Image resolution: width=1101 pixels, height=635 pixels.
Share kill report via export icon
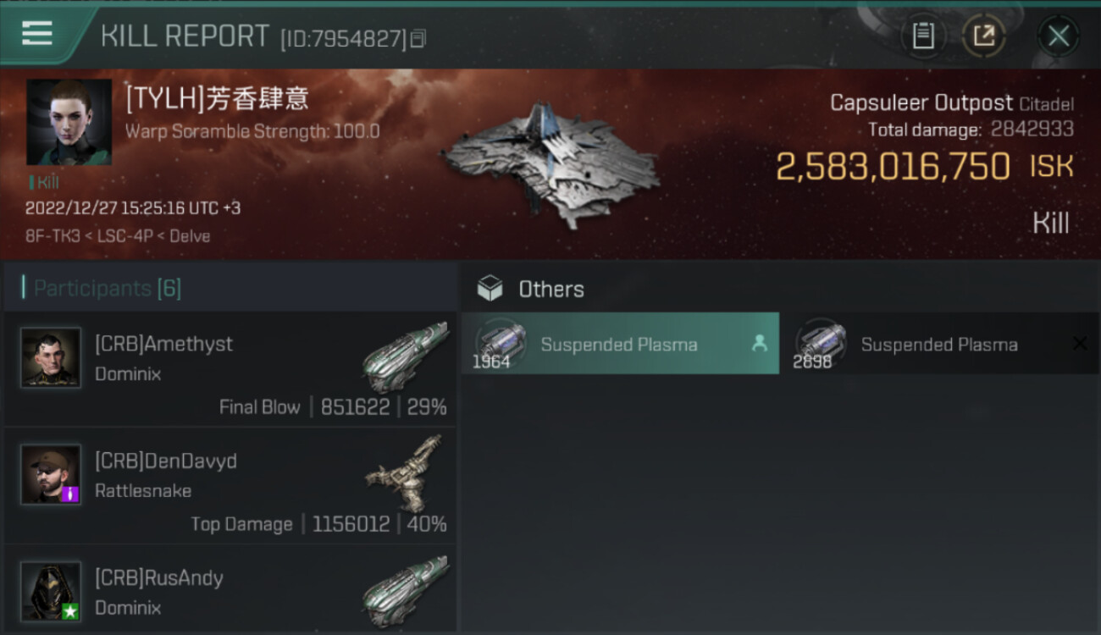(983, 36)
